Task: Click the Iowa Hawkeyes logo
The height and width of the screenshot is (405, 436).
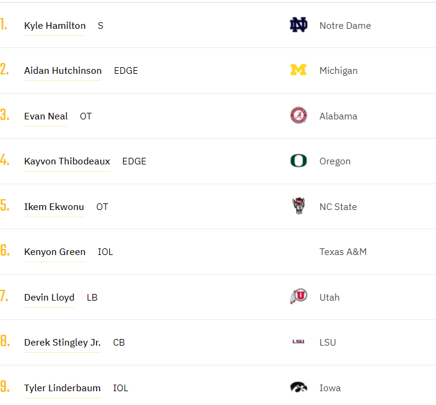Action: point(298,388)
